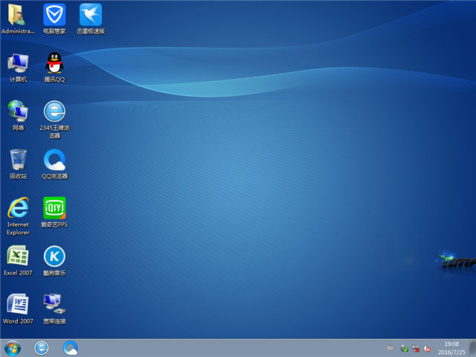Click QQ browser pinned on taskbar

71,347
